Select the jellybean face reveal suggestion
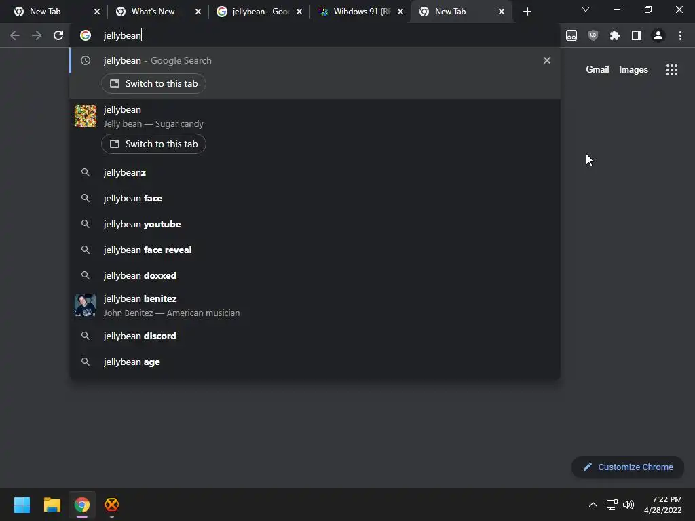Screen dimensions: 695x521 [315, 250]
